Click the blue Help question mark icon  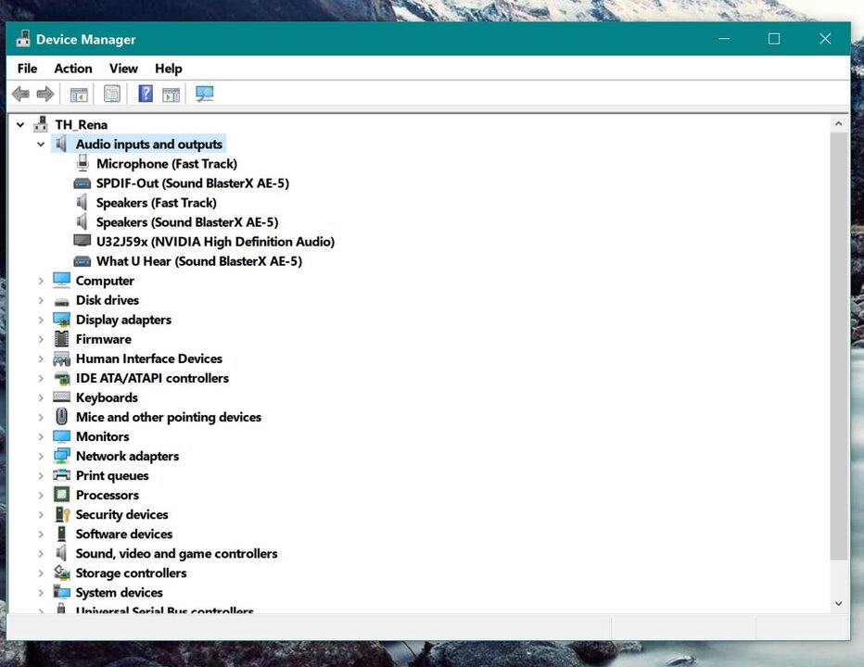point(146,94)
